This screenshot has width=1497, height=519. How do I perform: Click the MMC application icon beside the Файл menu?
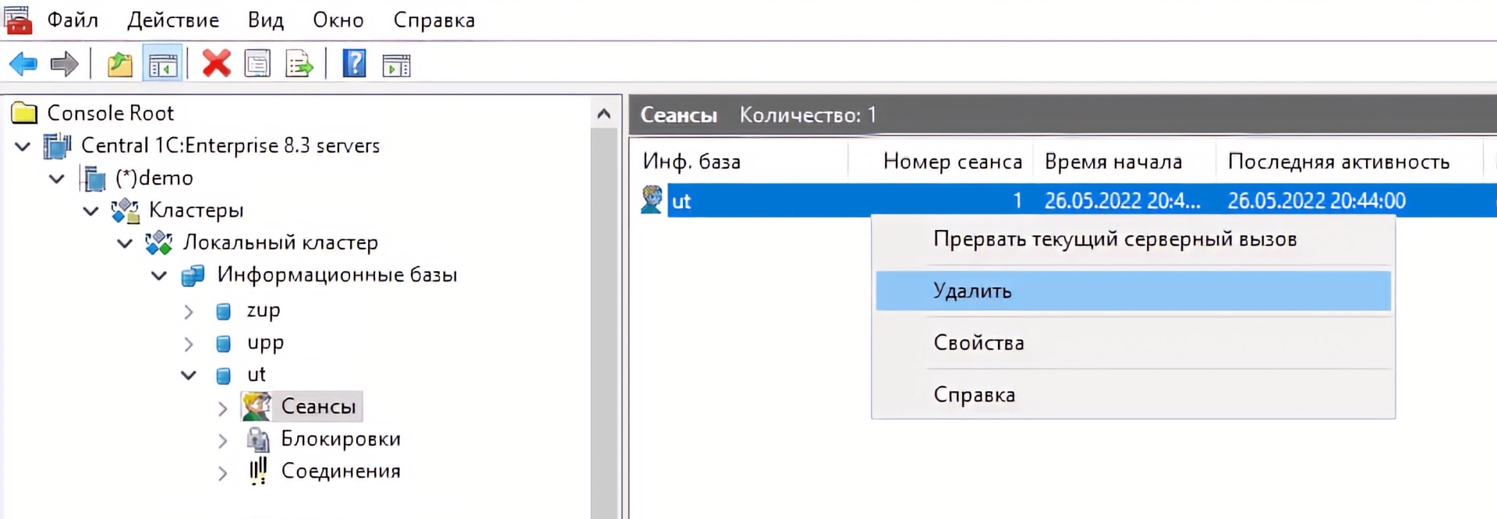[18, 19]
